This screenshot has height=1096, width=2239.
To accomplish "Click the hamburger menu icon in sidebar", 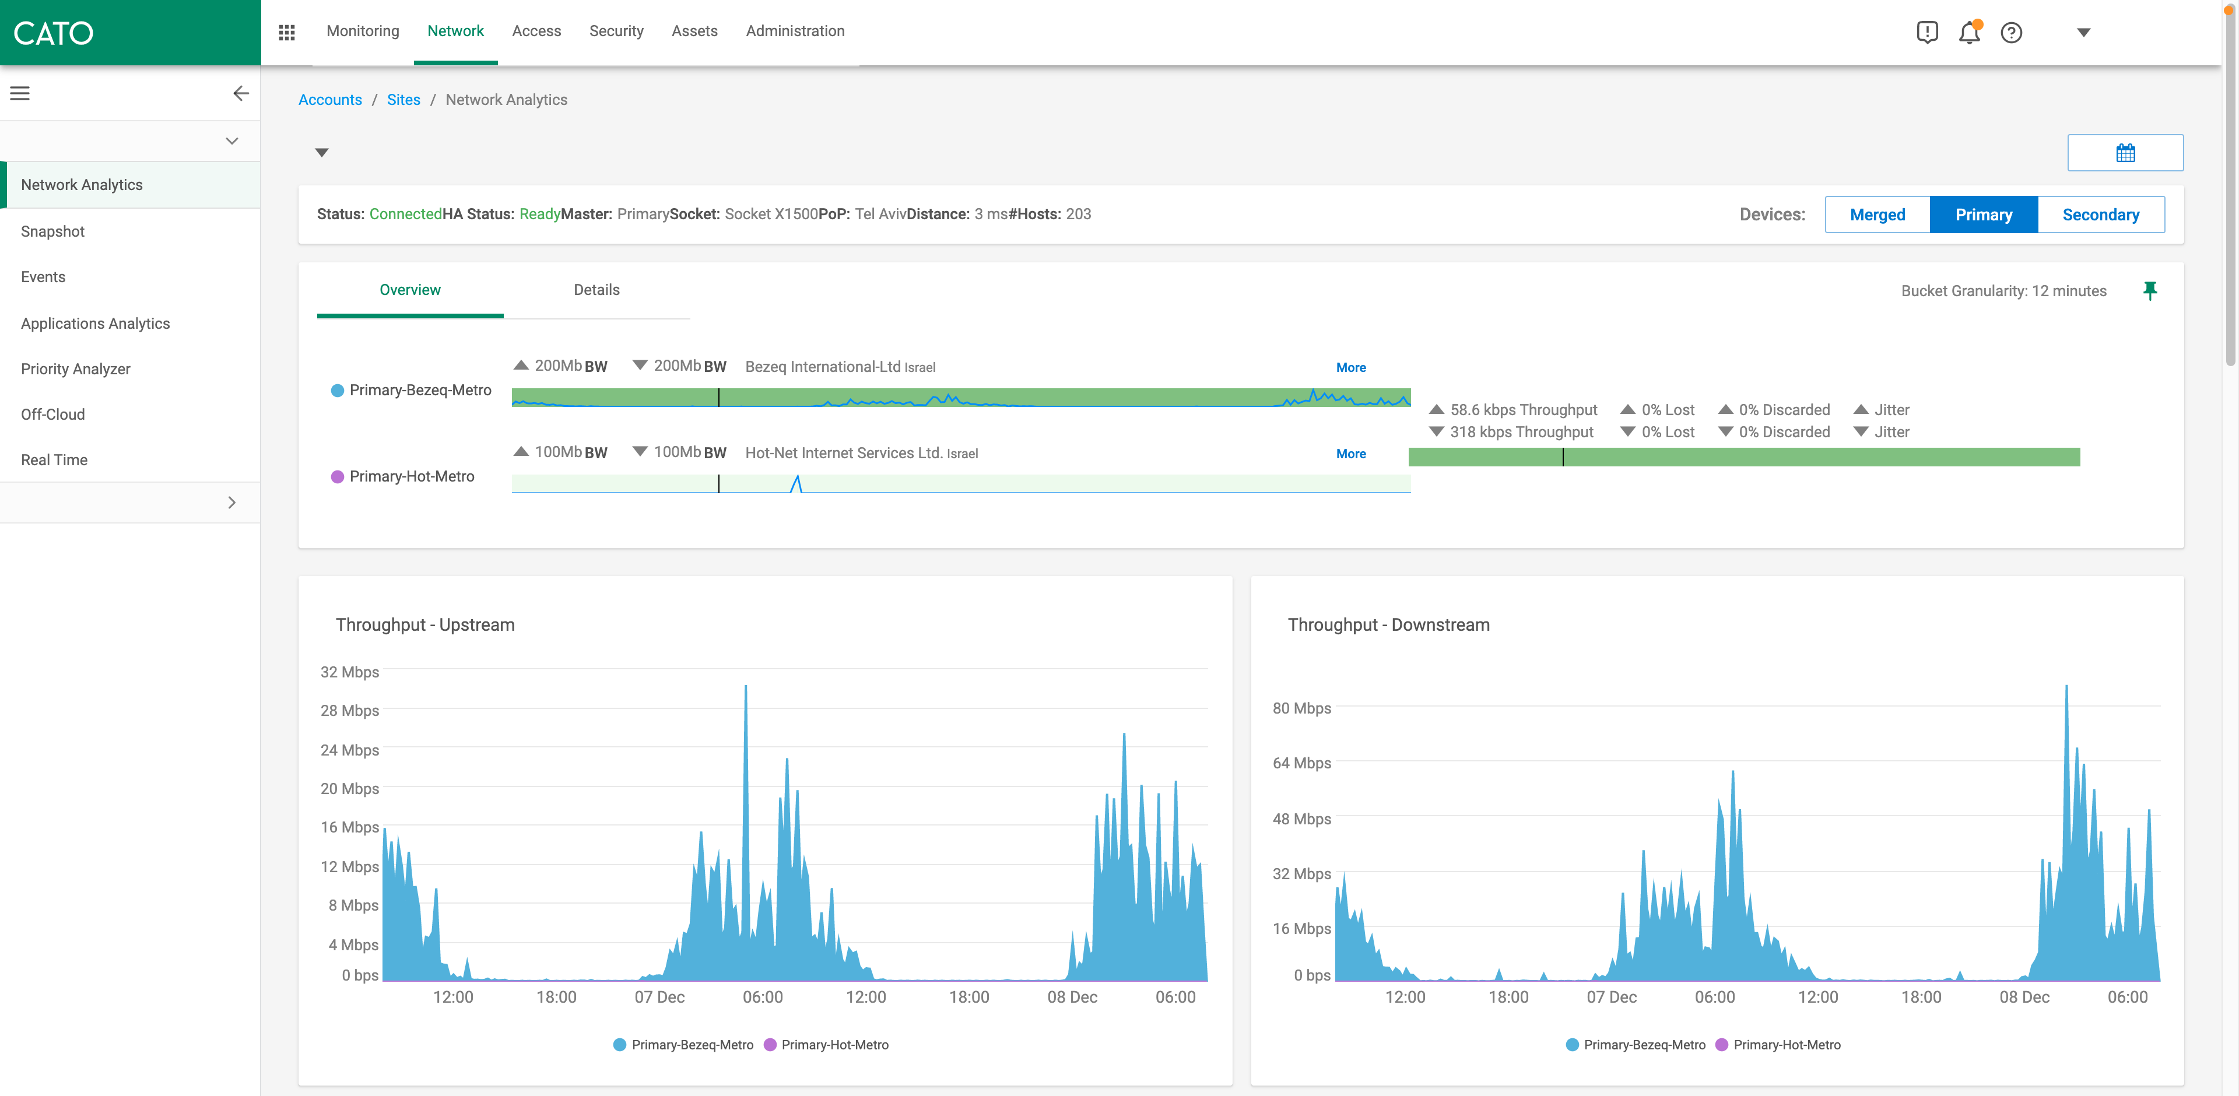I will (x=20, y=93).
